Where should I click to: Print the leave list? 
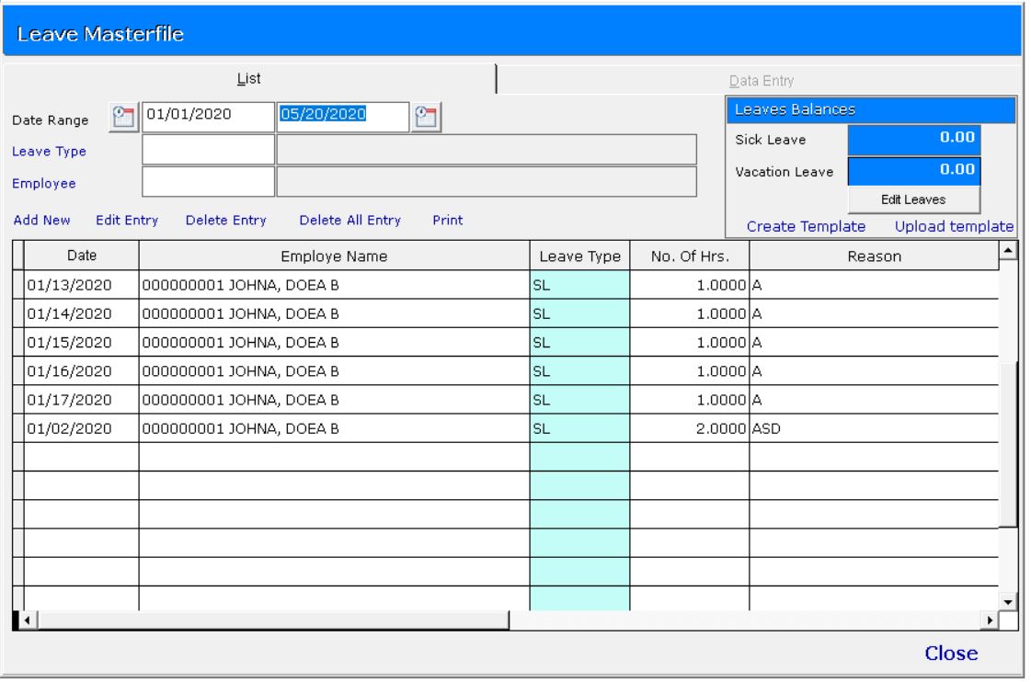448,221
